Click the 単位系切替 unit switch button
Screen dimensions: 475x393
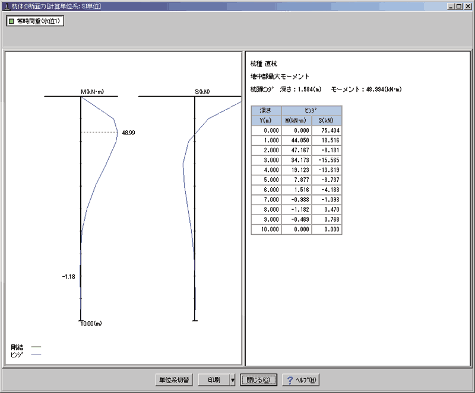173,380
